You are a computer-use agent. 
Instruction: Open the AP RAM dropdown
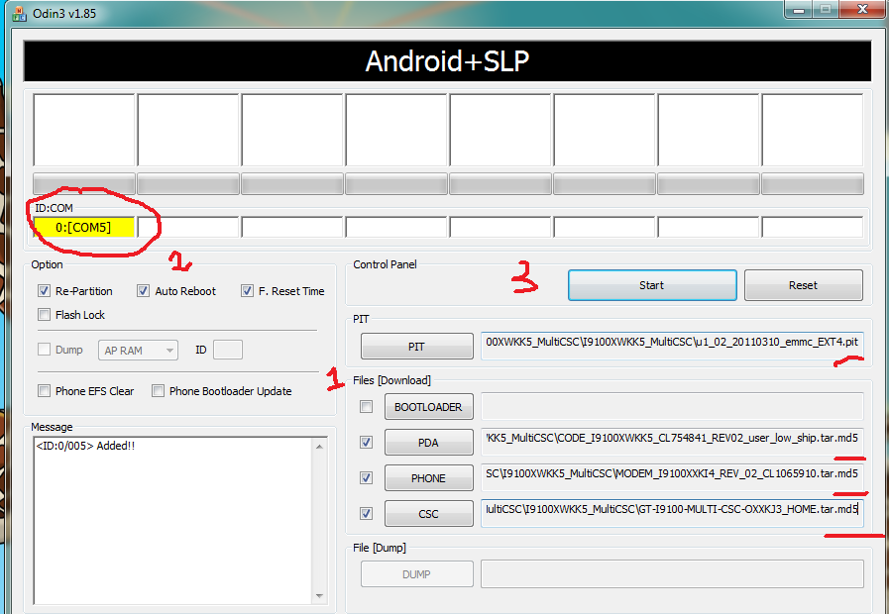[x=138, y=351]
